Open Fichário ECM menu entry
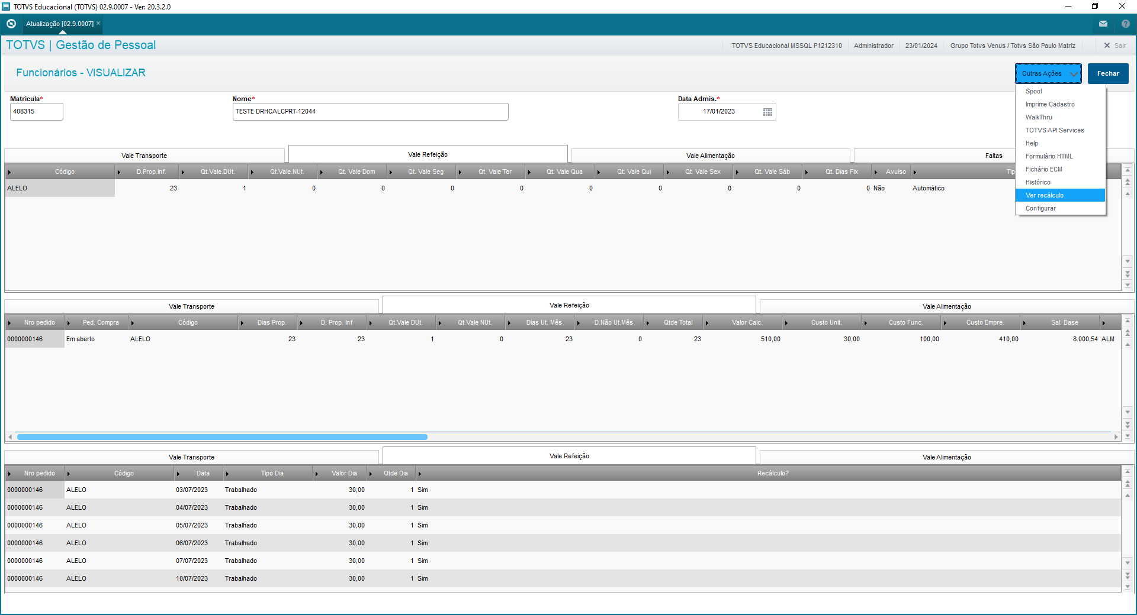 click(x=1060, y=169)
